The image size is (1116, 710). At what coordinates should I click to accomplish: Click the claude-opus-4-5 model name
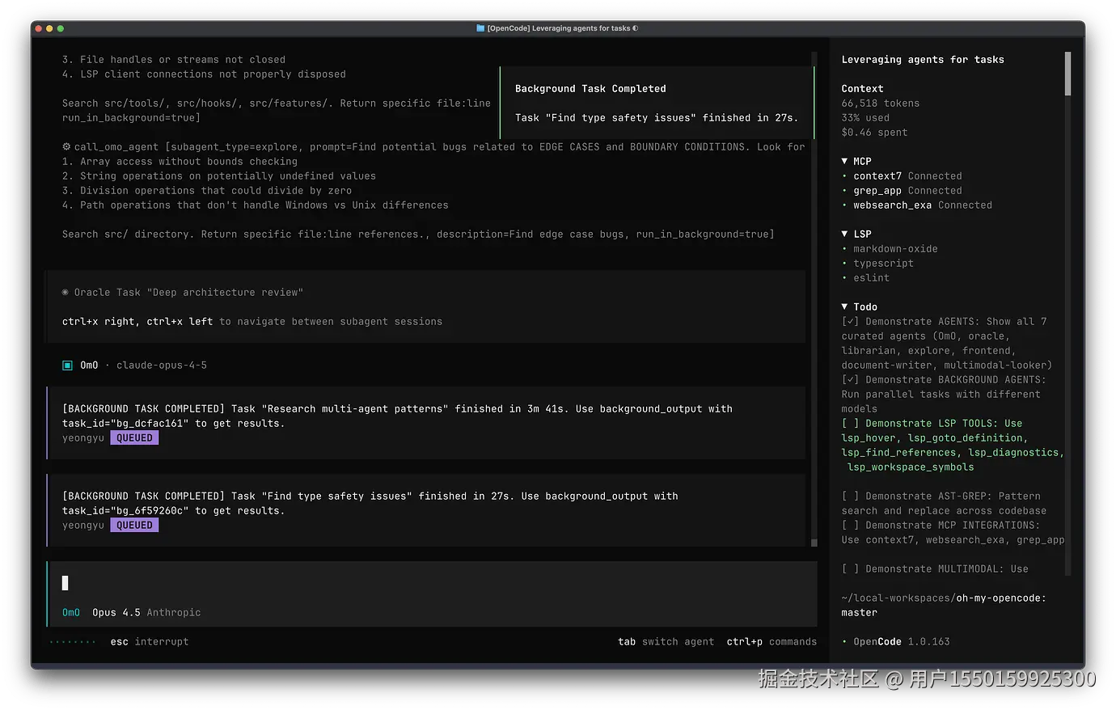pos(162,366)
